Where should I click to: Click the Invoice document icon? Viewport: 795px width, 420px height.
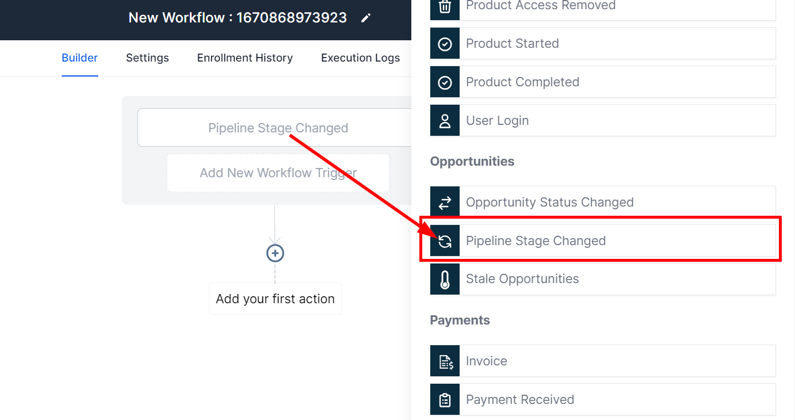[x=445, y=361]
